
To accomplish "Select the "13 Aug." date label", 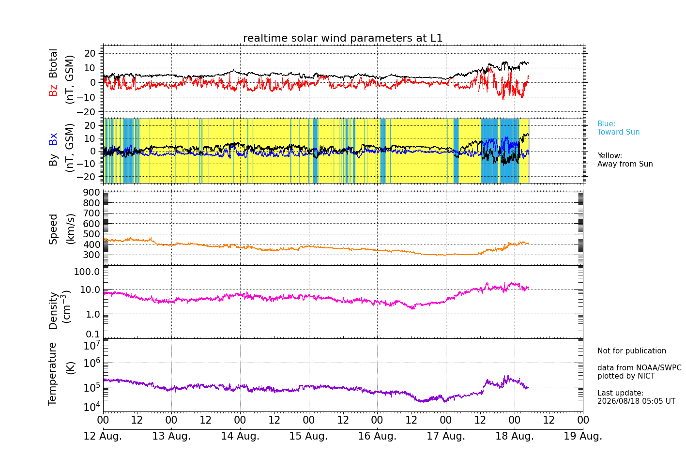I will [x=171, y=436].
